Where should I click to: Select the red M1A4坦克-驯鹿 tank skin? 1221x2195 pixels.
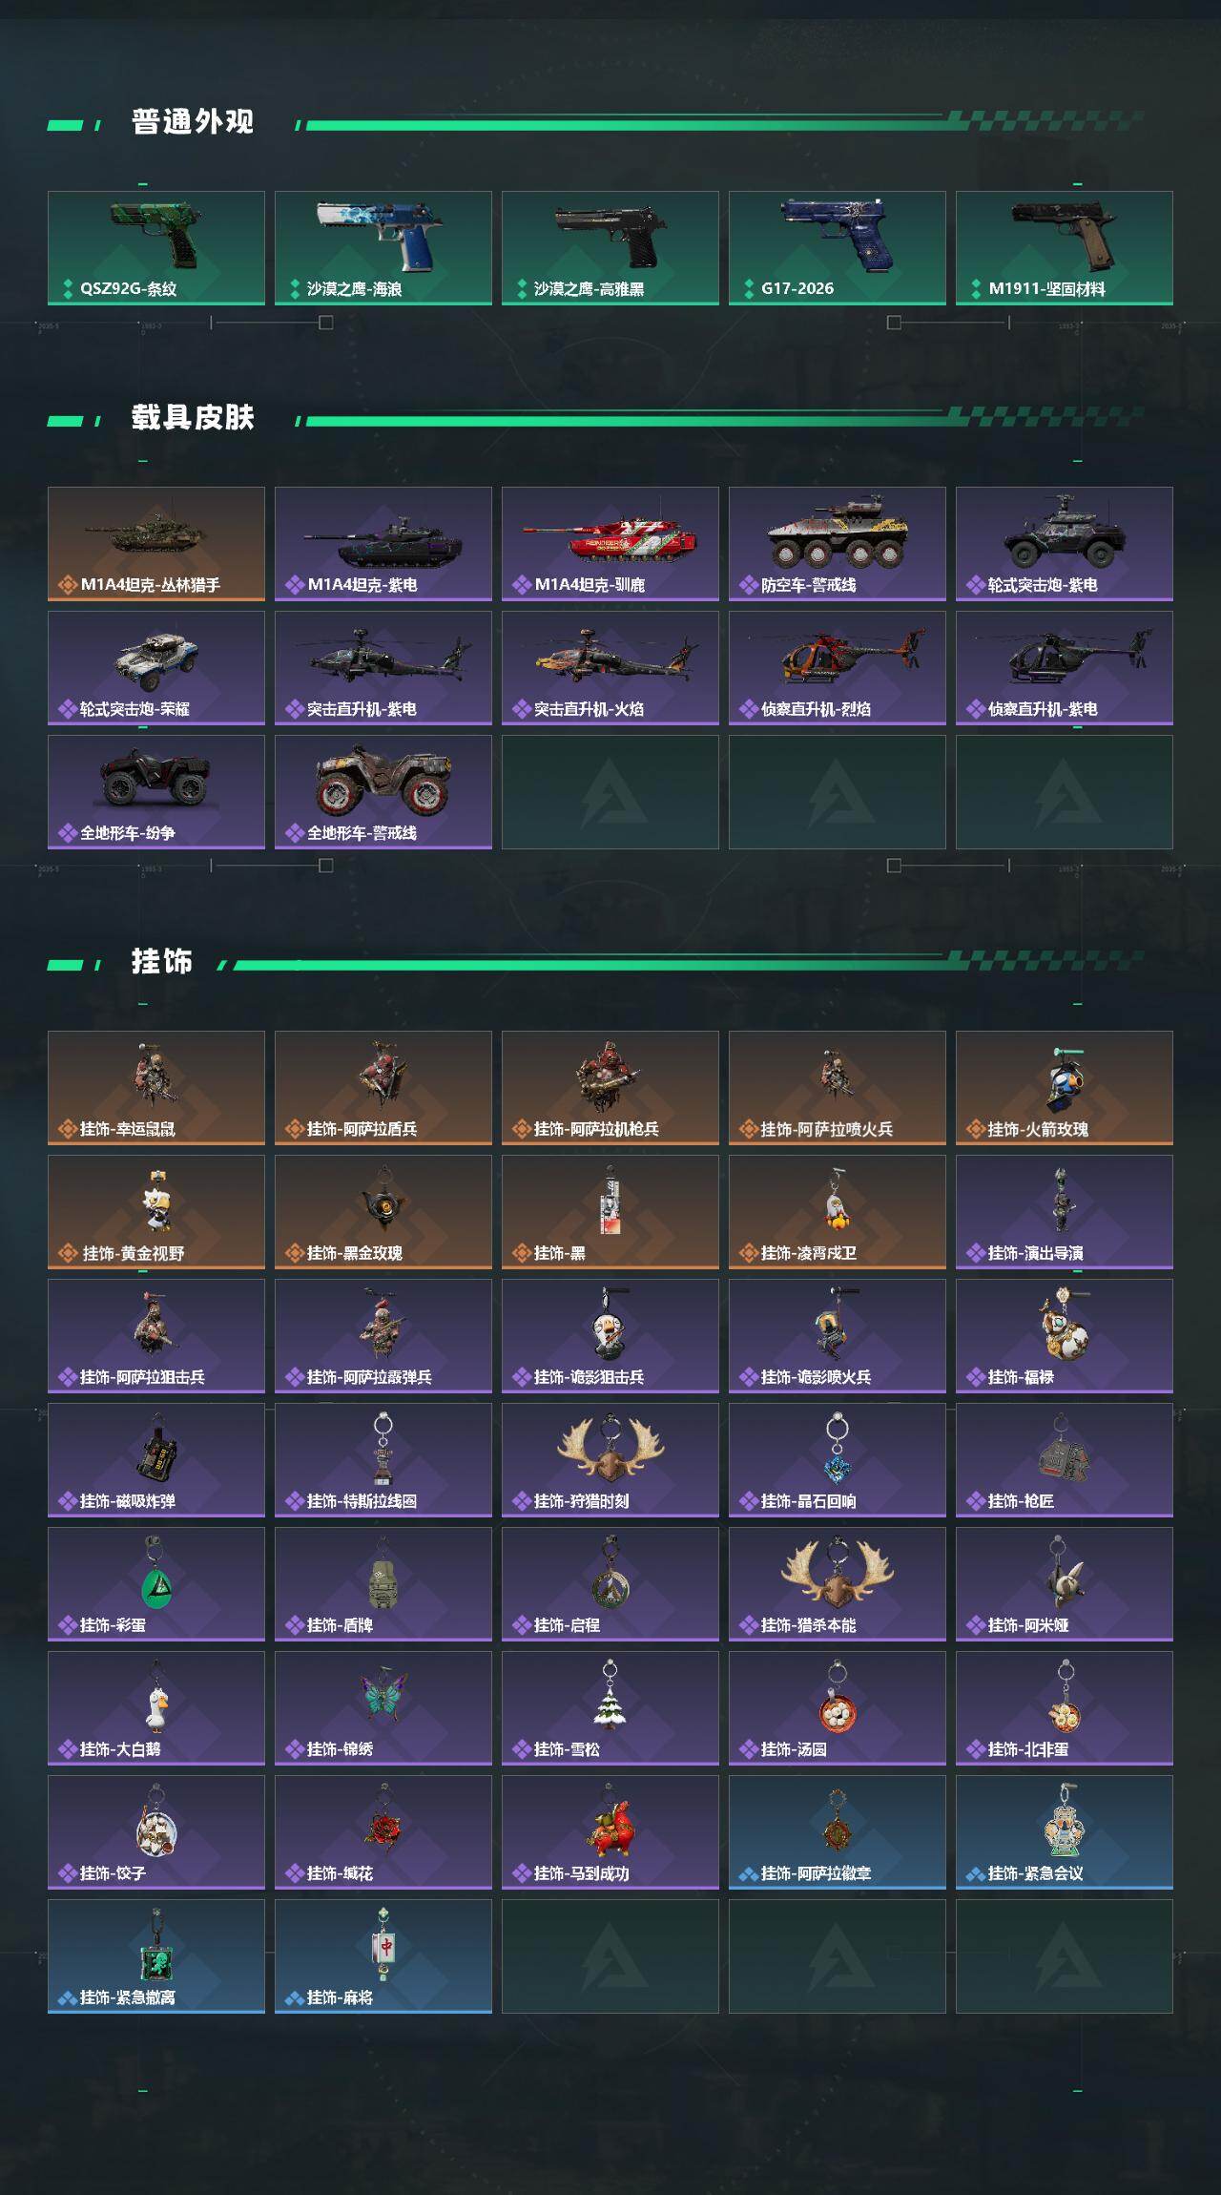610,544
